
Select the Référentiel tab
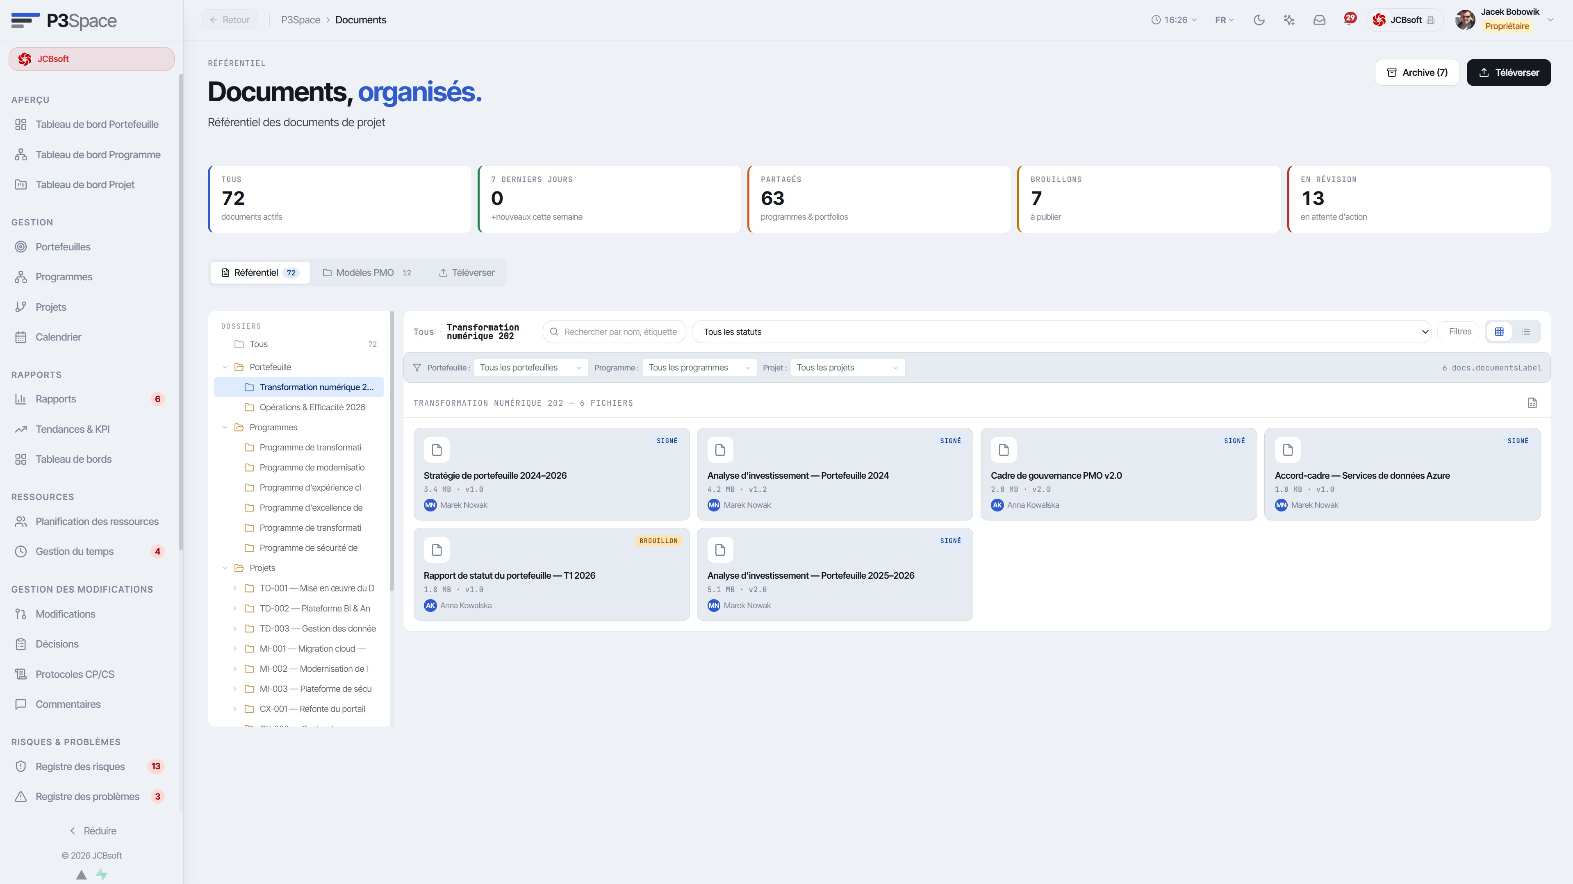point(260,273)
